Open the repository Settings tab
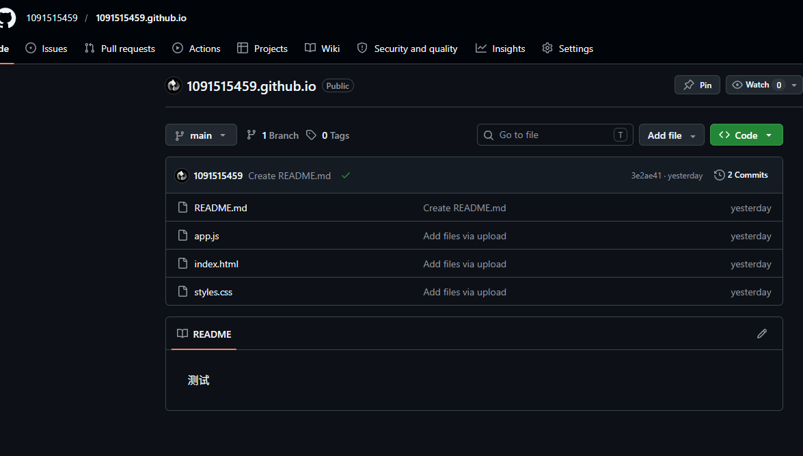Viewport: 803px width, 456px height. tap(567, 49)
